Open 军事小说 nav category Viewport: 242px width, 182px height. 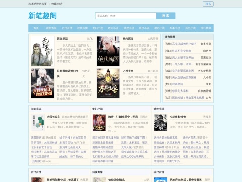pyautogui.click(x=175, y=28)
